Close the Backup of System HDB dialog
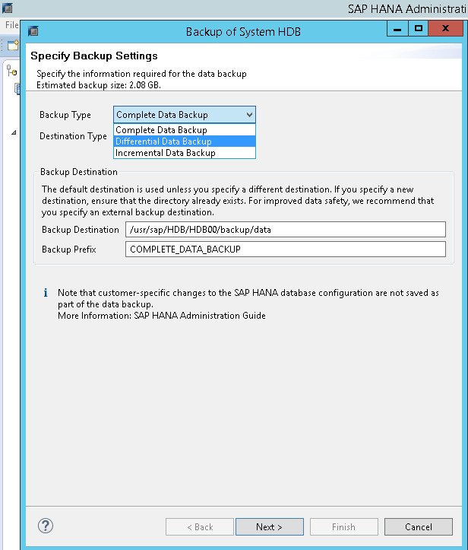This screenshot has width=468, height=550. point(445,29)
